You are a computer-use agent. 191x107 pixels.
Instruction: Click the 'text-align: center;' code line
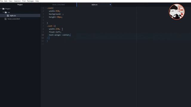point(60,35)
